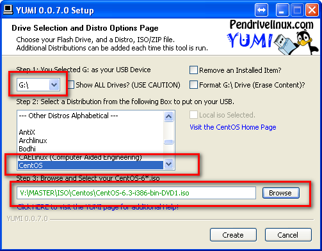
Task: Select Bodhi in the distribution list
Action: [x=90, y=149]
